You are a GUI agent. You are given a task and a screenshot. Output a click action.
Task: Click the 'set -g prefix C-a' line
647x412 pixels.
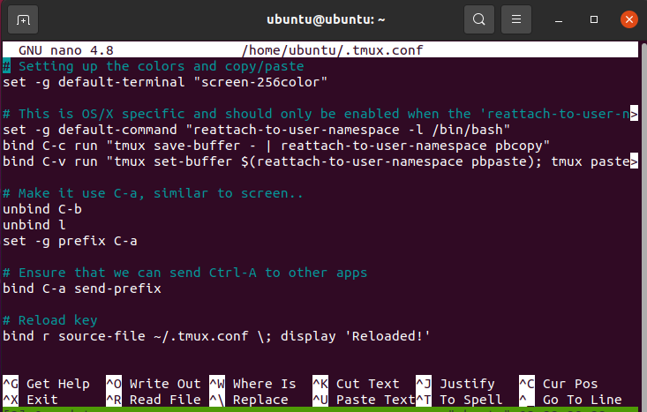(70, 241)
